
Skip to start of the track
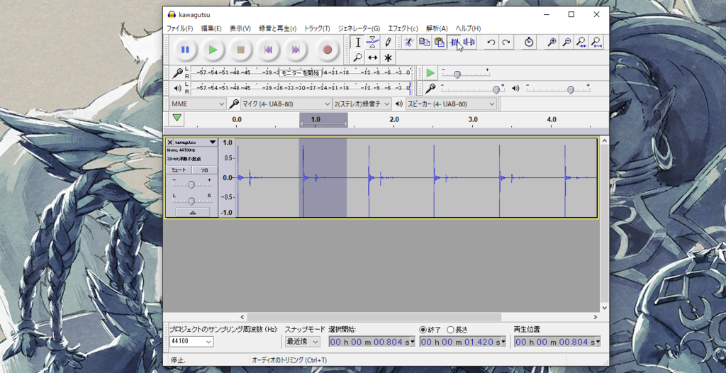pyautogui.click(x=268, y=50)
